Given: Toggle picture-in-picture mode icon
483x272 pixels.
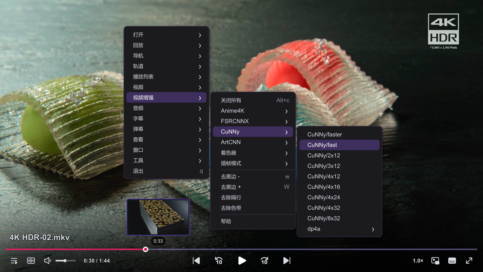Looking at the screenshot, I should pos(435,261).
